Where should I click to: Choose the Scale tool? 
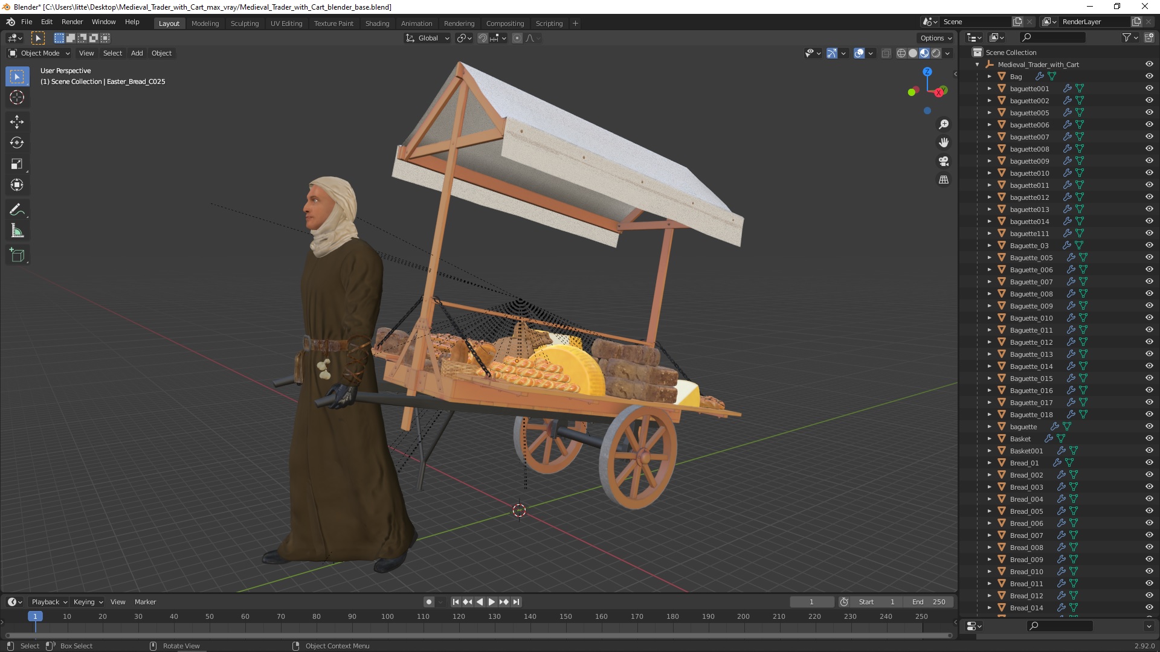coord(17,164)
